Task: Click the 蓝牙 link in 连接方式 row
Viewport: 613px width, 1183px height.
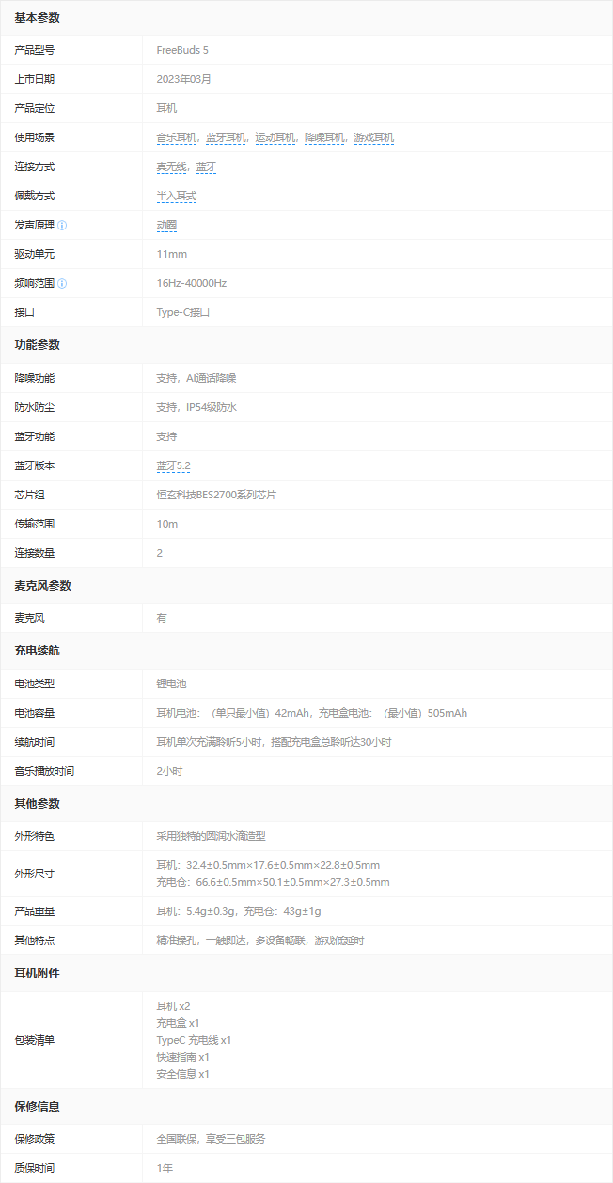Action: tap(207, 166)
